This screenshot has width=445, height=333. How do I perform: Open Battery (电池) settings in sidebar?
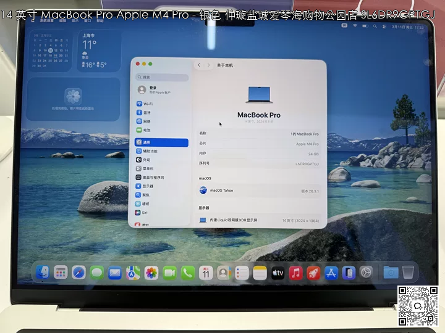[147, 130]
